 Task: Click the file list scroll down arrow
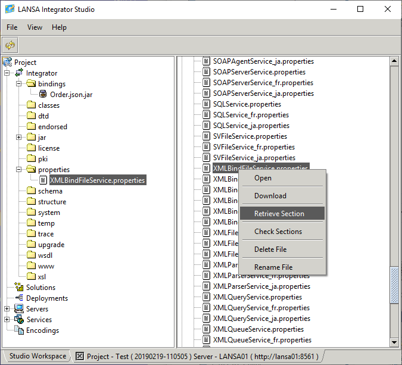(x=394, y=342)
